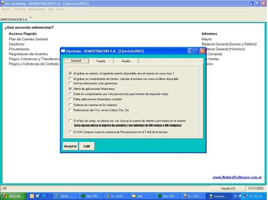Click the Inicio start button
Screen dimensions: 268x200
13,196
